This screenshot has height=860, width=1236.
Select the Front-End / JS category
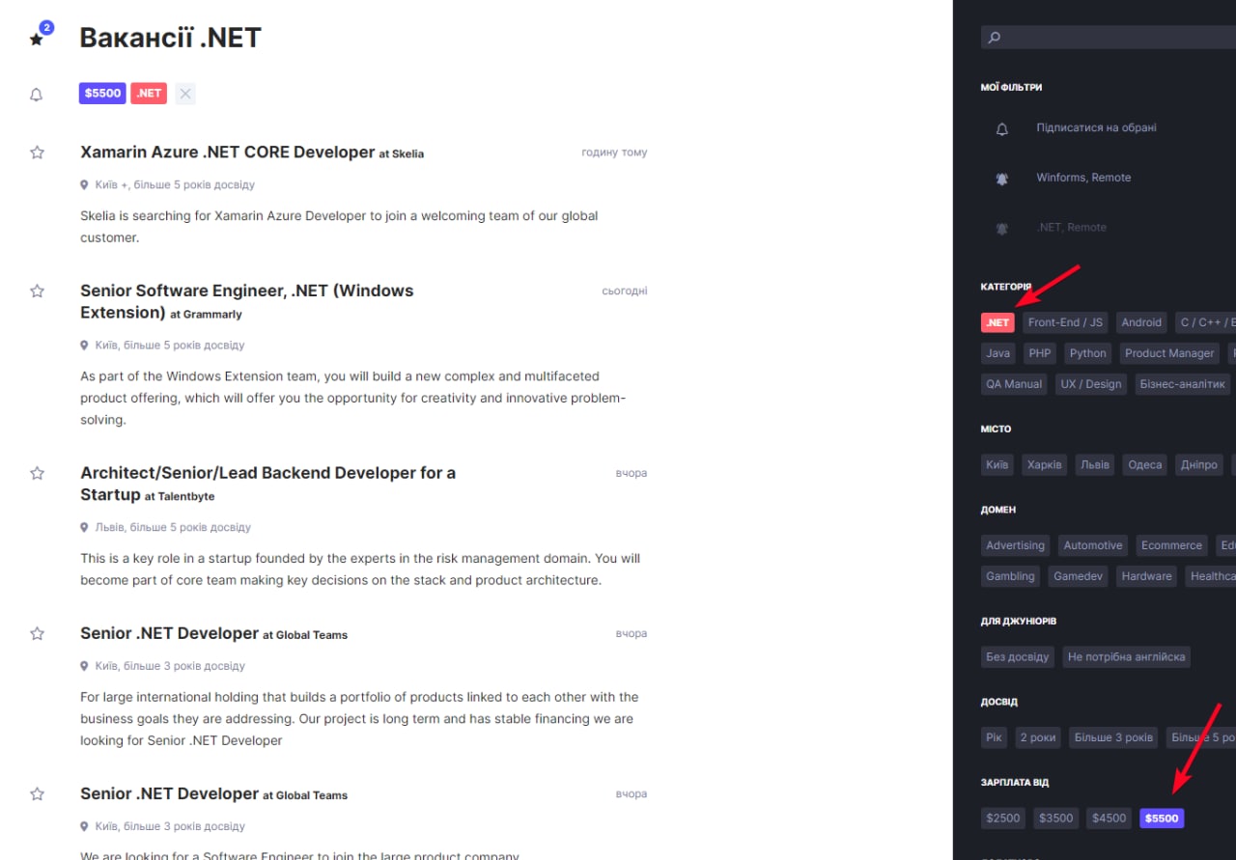pyautogui.click(x=1065, y=322)
